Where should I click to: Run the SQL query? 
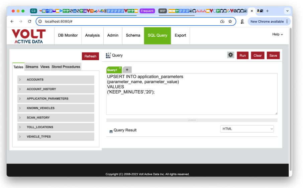click(x=242, y=55)
